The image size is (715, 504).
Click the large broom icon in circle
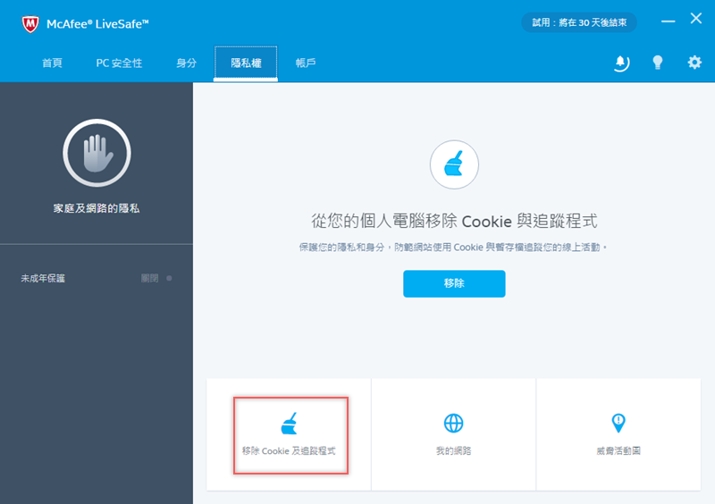454,164
